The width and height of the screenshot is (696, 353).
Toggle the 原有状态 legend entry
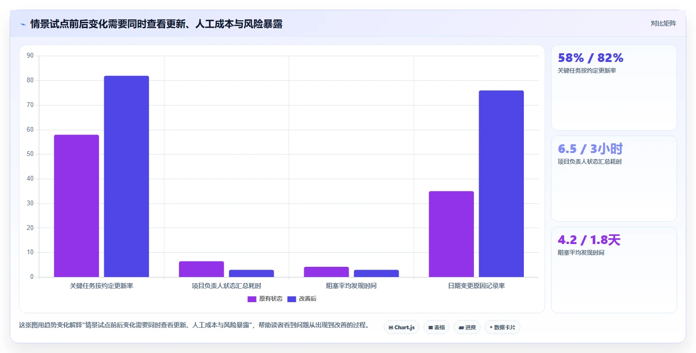click(265, 299)
